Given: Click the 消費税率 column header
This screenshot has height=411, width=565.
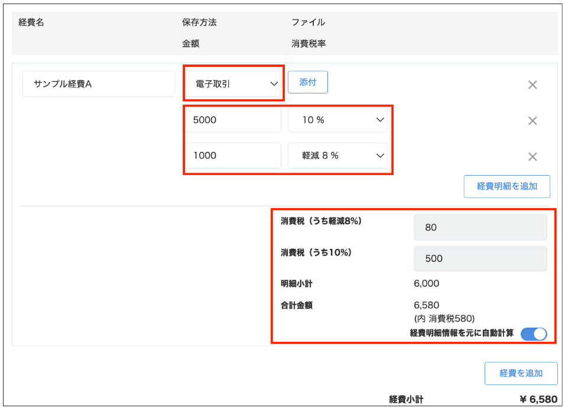Looking at the screenshot, I should [x=309, y=44].
